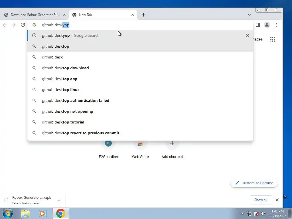Close the downloads bar

(x=277, y=200)
